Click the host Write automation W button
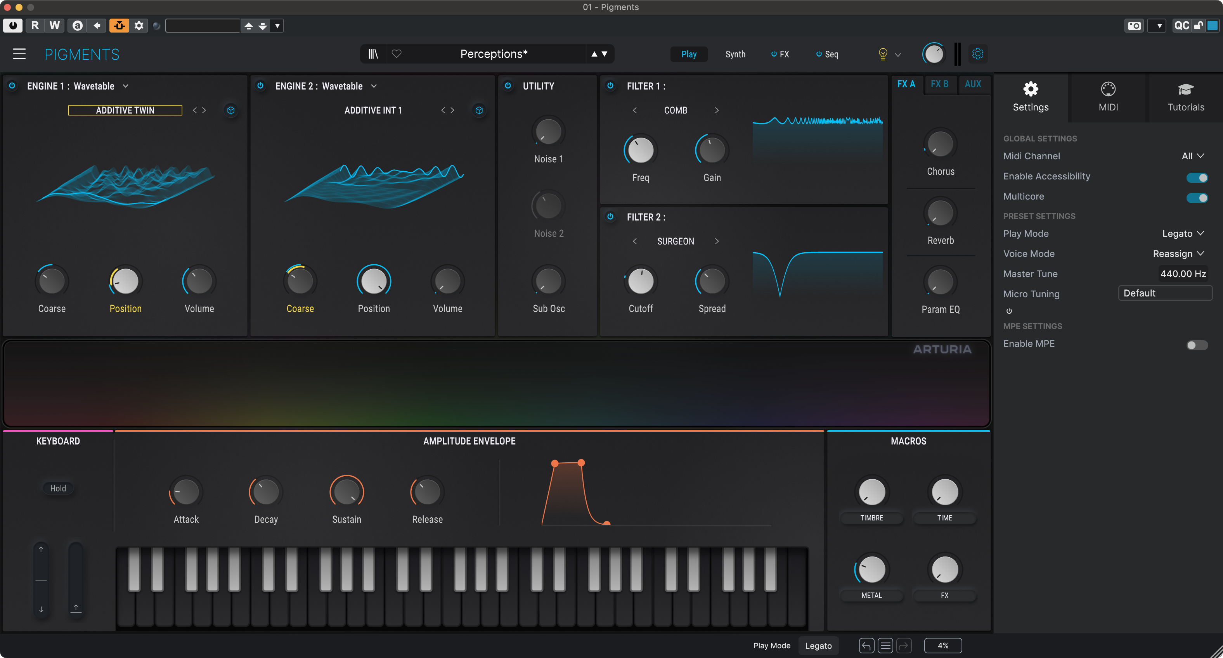Viewport: 1223px width, 658px height. click(x=55, y=26)
